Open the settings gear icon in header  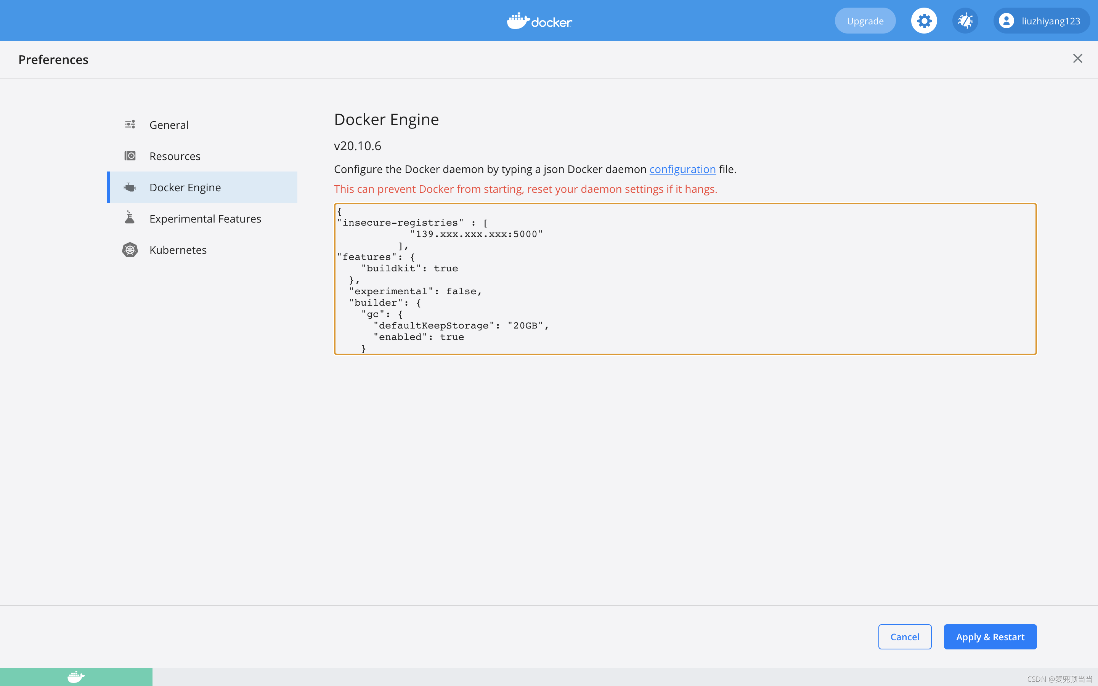924,21
